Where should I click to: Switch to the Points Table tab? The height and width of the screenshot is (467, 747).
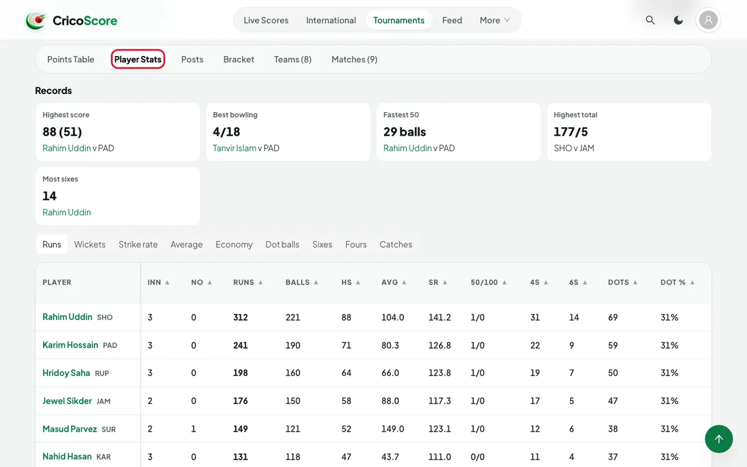[x=71, y=59]
